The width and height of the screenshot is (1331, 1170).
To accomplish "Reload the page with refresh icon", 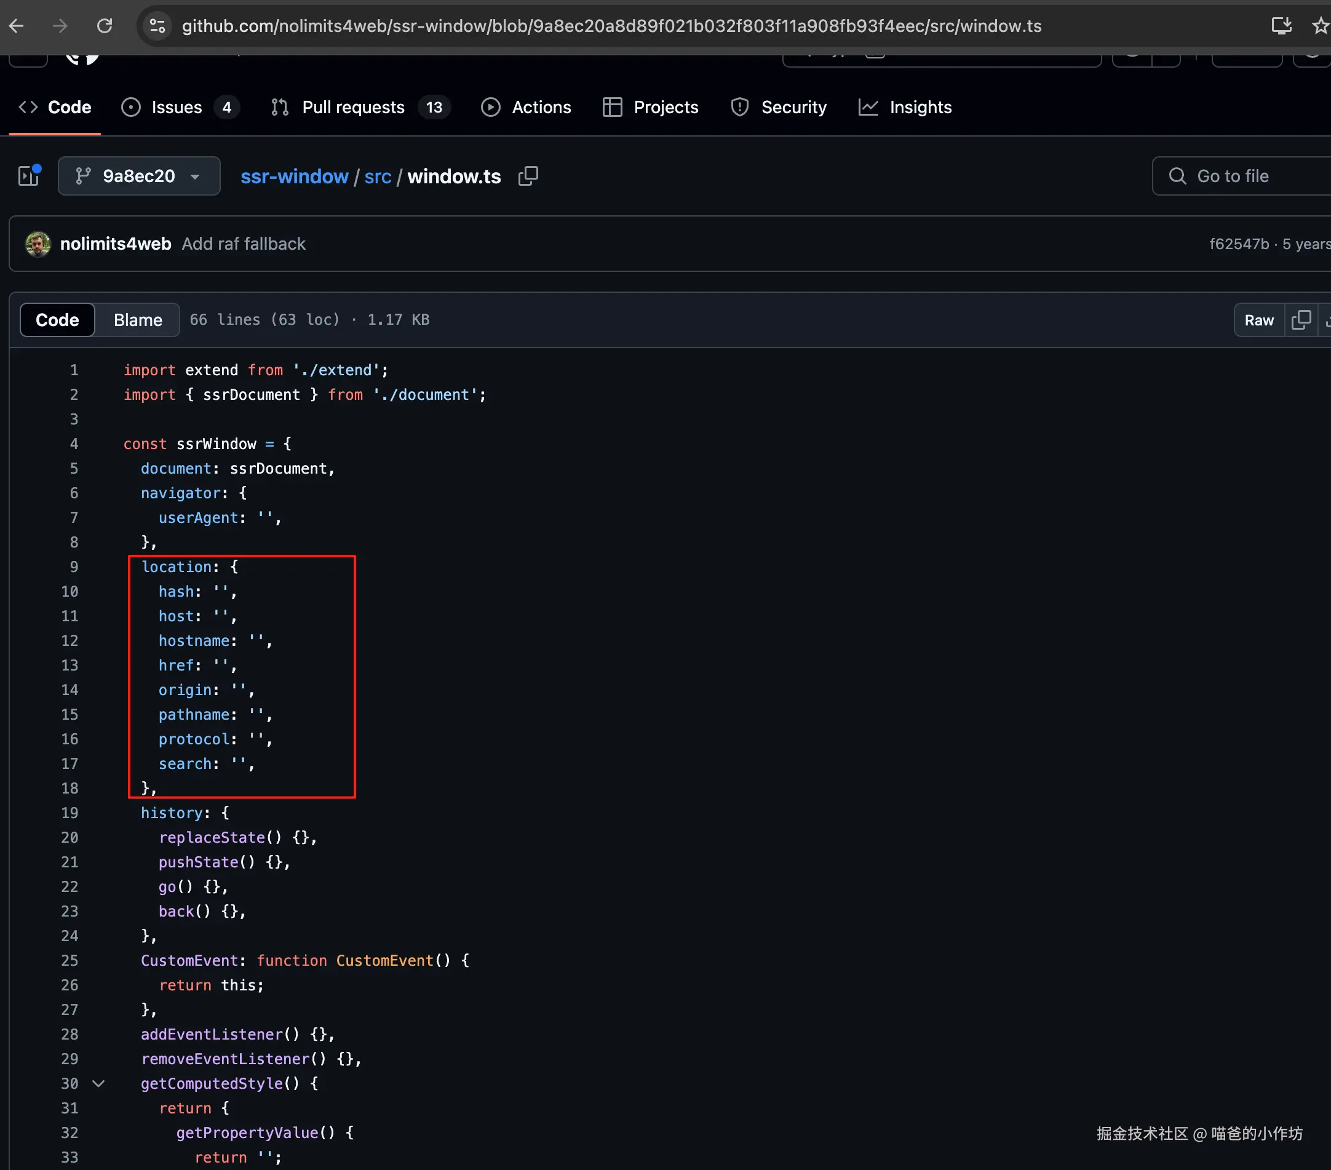I will (104, 26).
